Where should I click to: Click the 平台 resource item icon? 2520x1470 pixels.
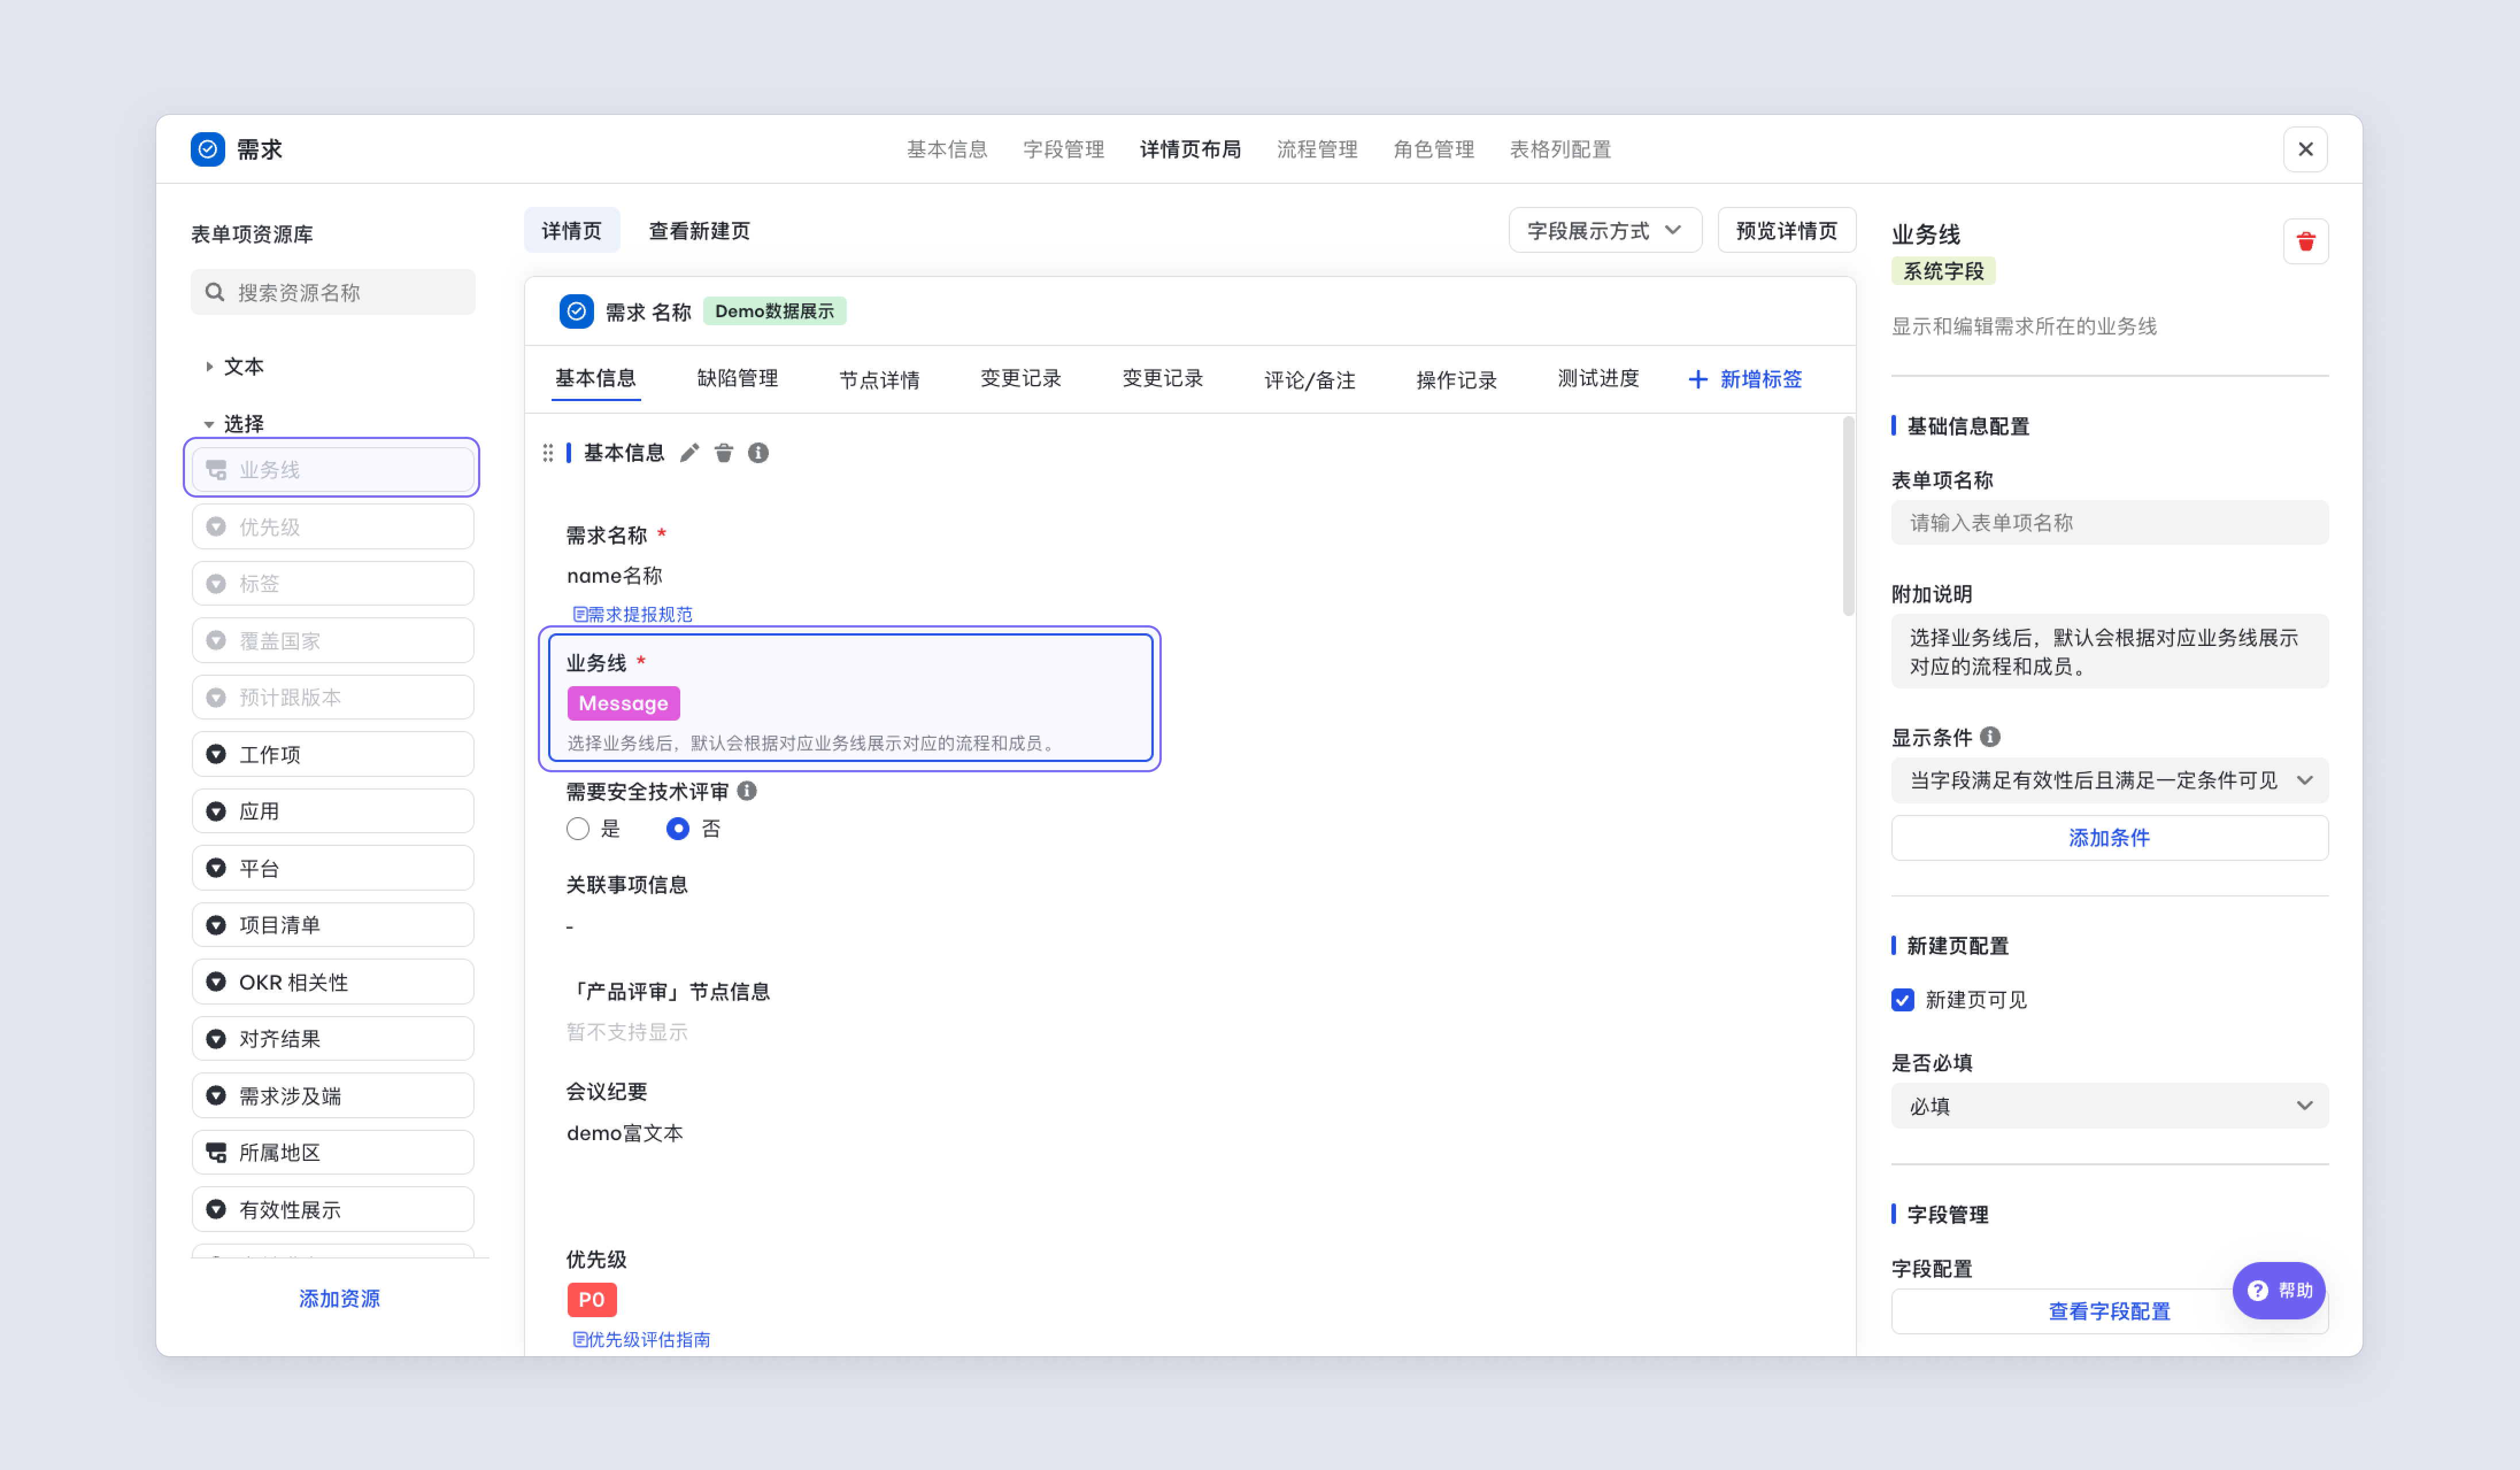click(x=216, y=868)
